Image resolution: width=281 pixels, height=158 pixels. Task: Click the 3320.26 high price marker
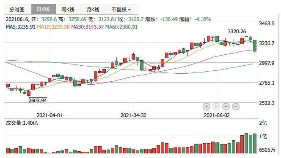(237, 32)
